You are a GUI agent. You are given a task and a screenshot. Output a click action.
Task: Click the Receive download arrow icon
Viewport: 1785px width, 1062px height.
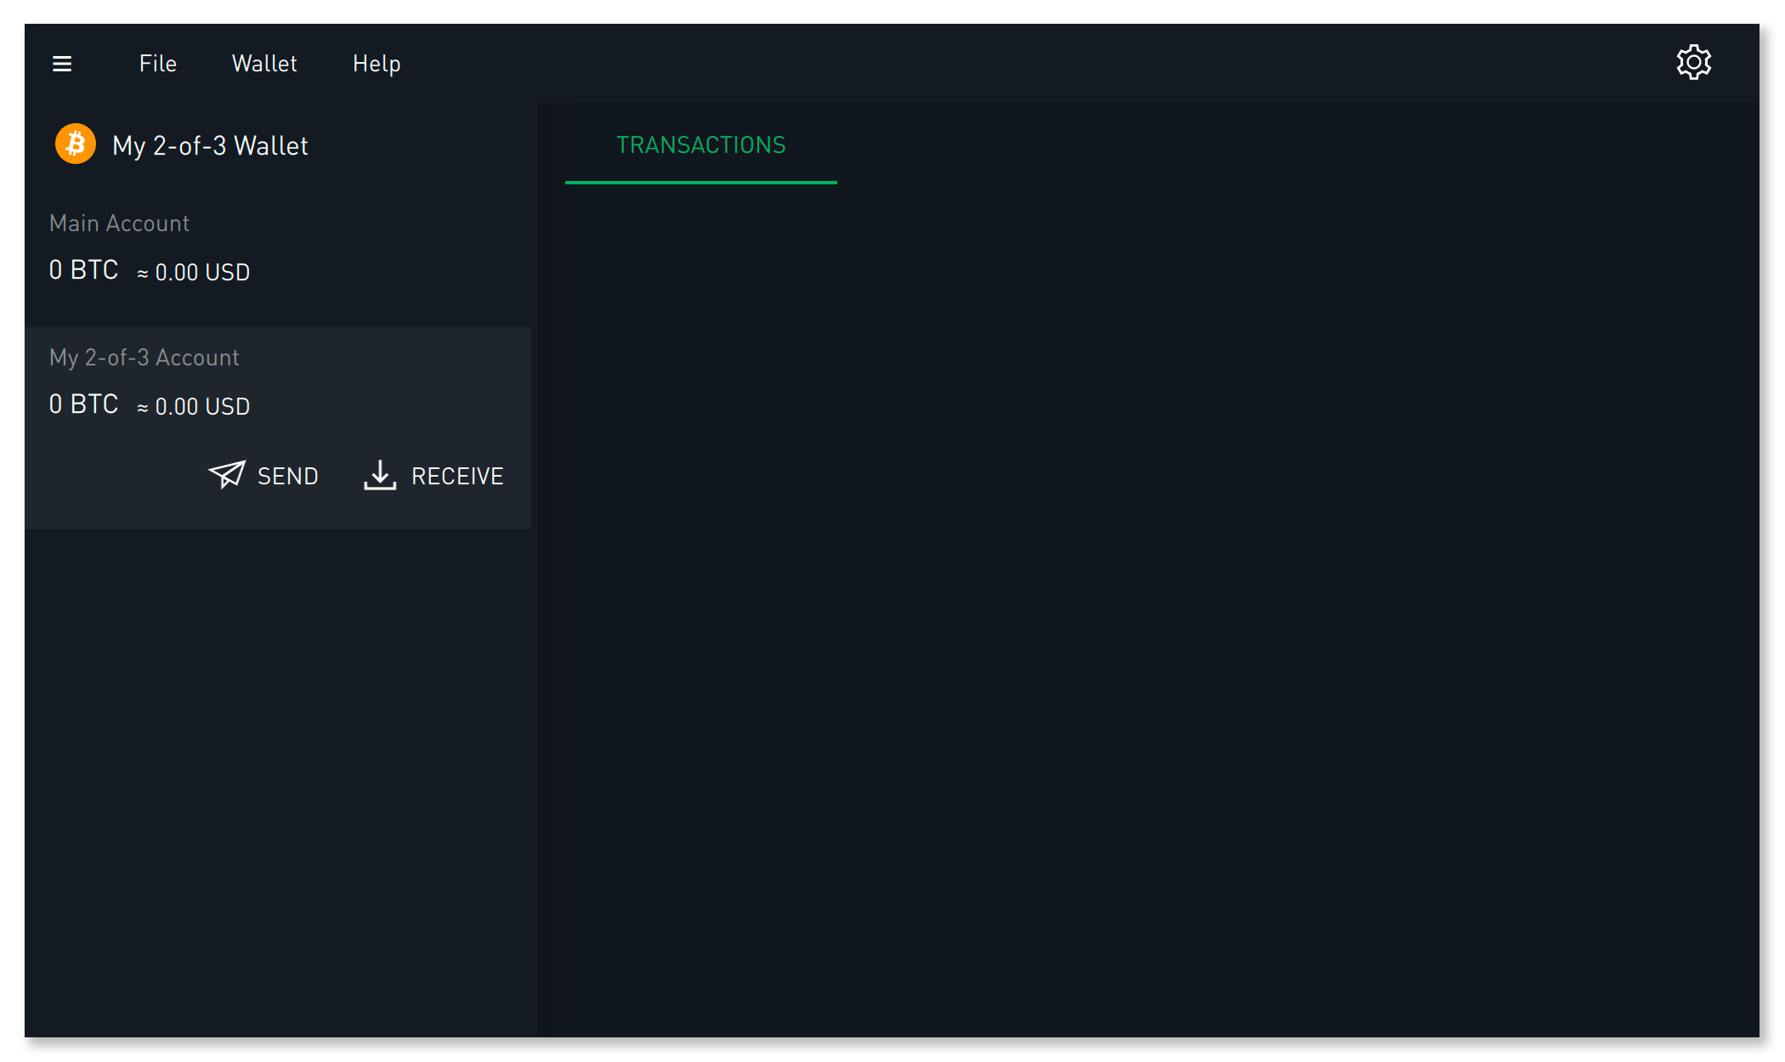[x=380, y=475]
